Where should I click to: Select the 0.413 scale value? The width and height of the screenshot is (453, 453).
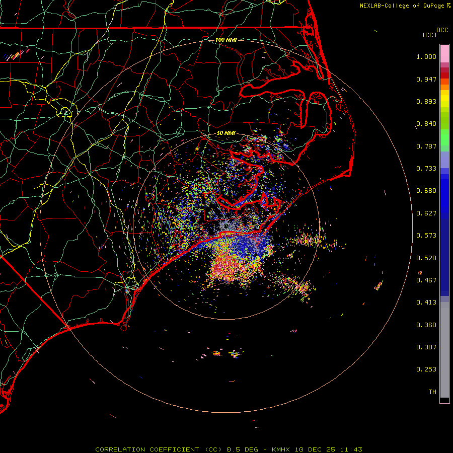(x=426, y=303)
